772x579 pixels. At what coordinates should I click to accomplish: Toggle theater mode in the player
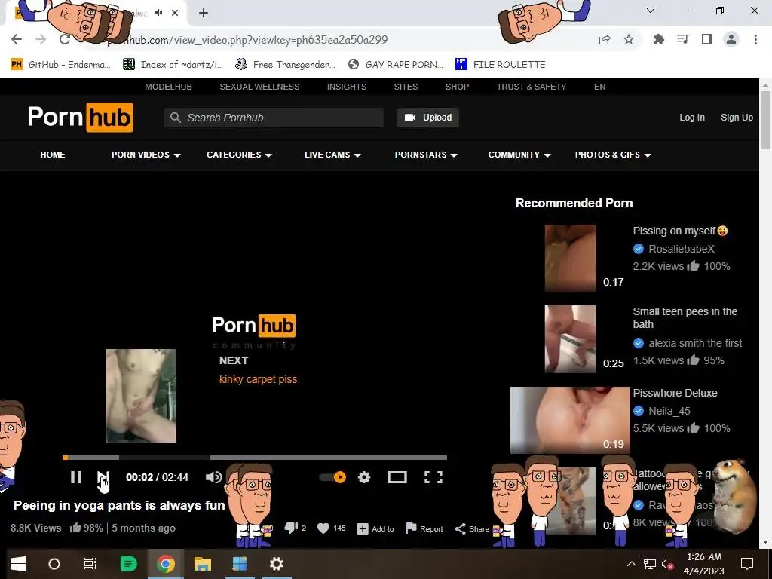coord(397,477)
